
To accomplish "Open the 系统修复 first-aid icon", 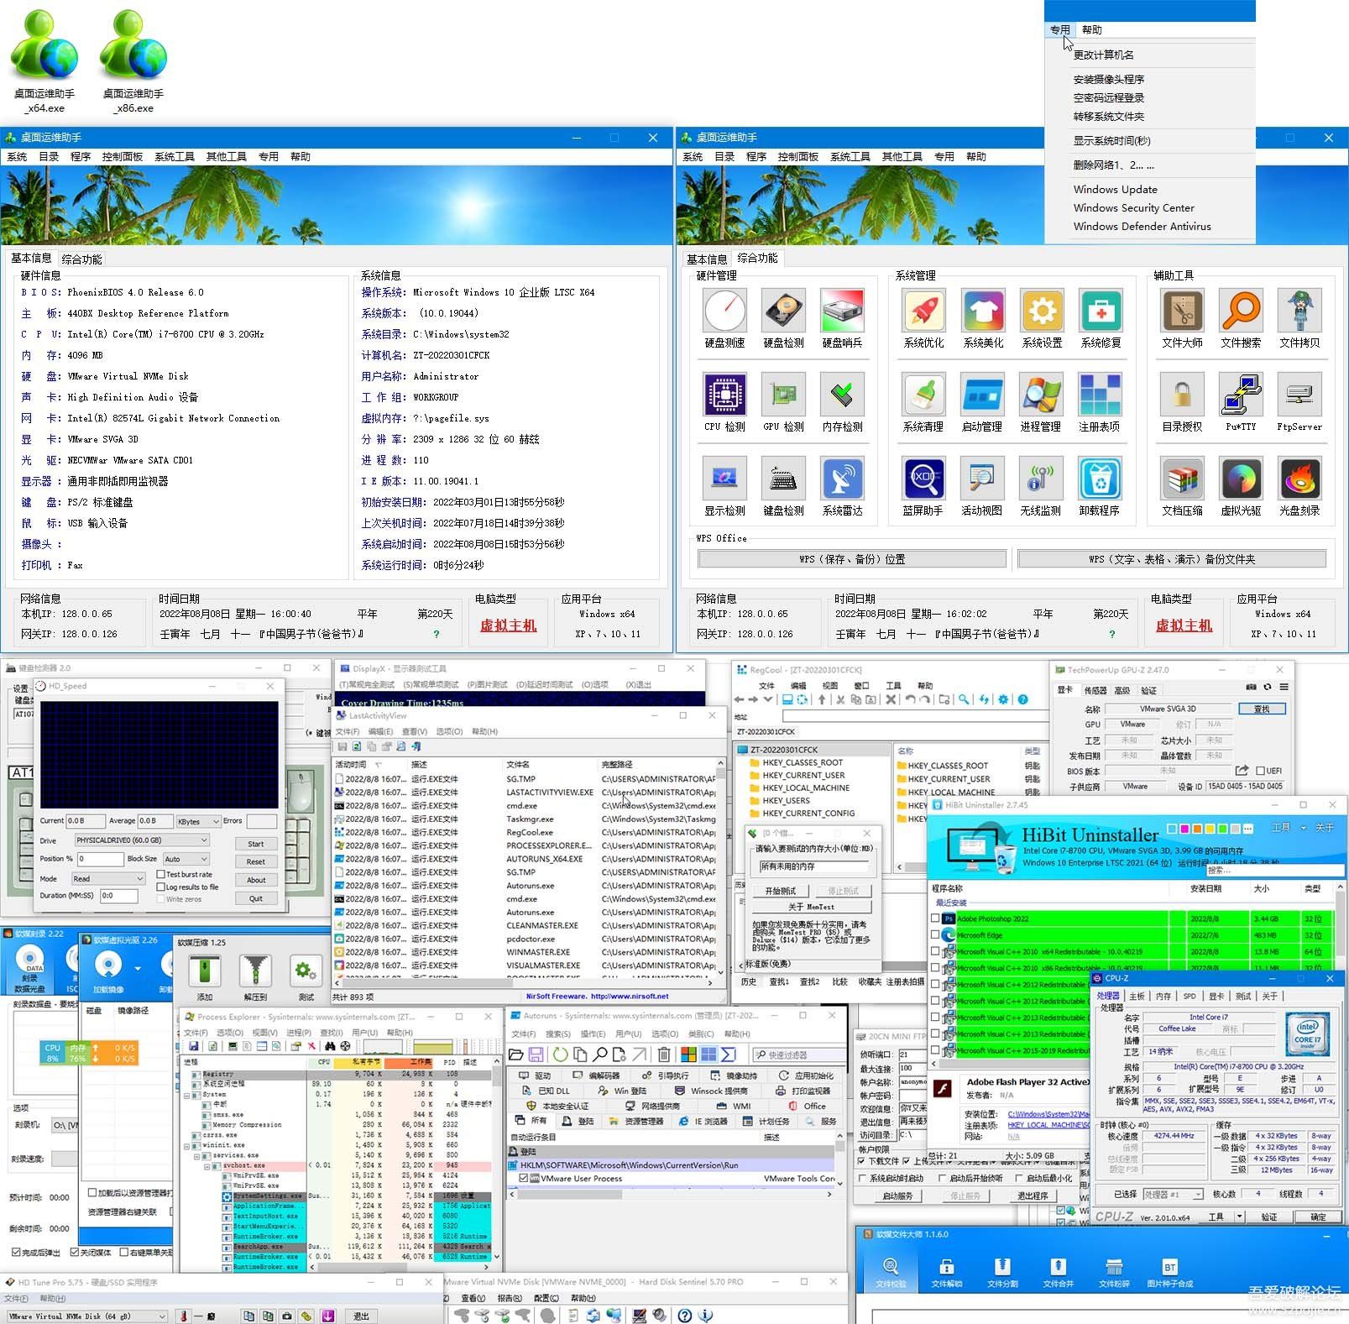I will pos(1100,311).
